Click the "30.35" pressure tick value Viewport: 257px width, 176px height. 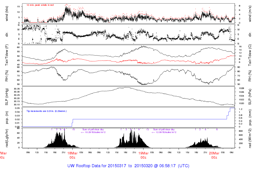(x=17, y=89)
